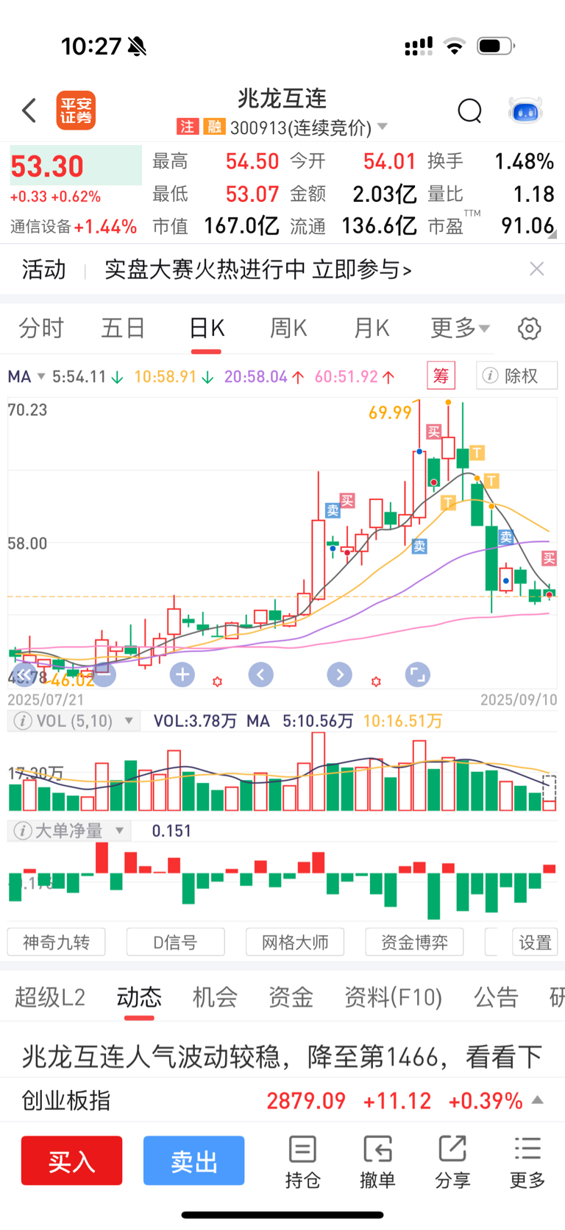The height and width of the screenshot is (1230, 565).
Task: Tap the back arrow icon
Action: tap(29, 110)
